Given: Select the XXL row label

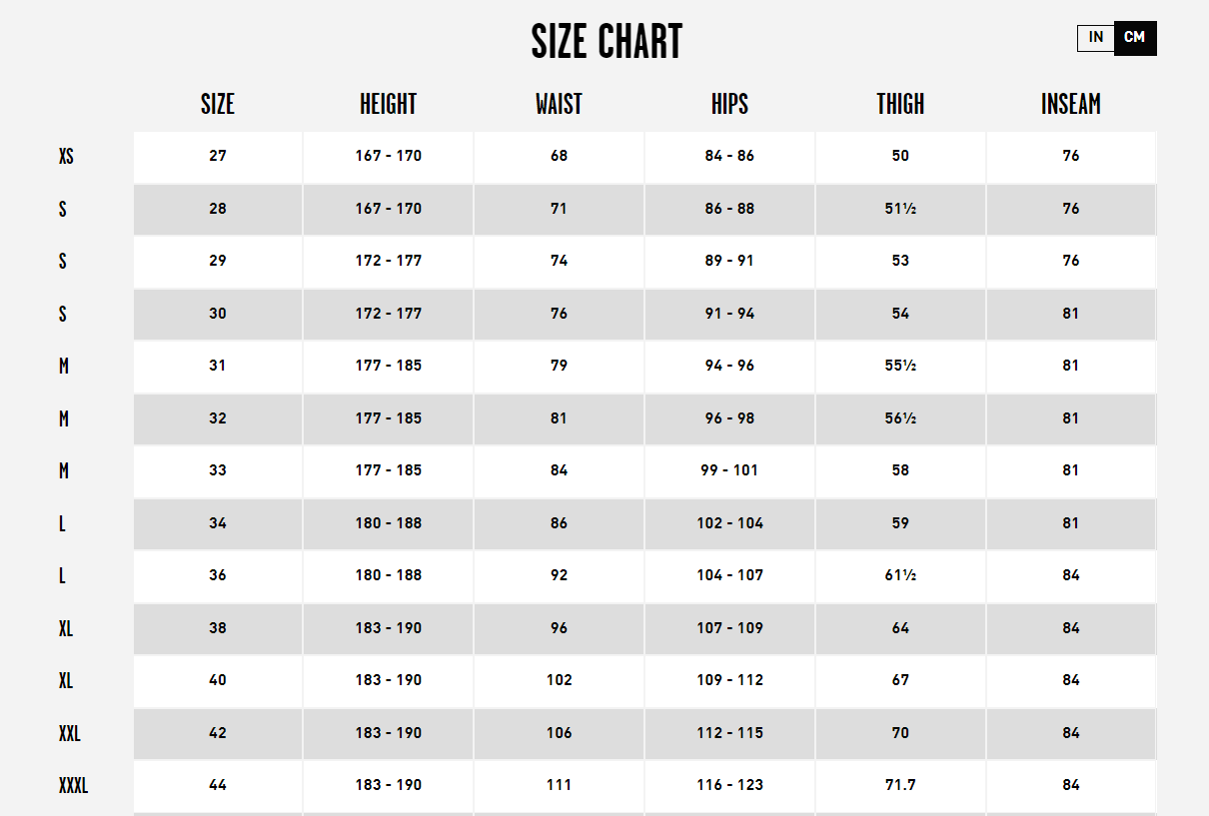Looking at the screenshot, I should point(69,734).
